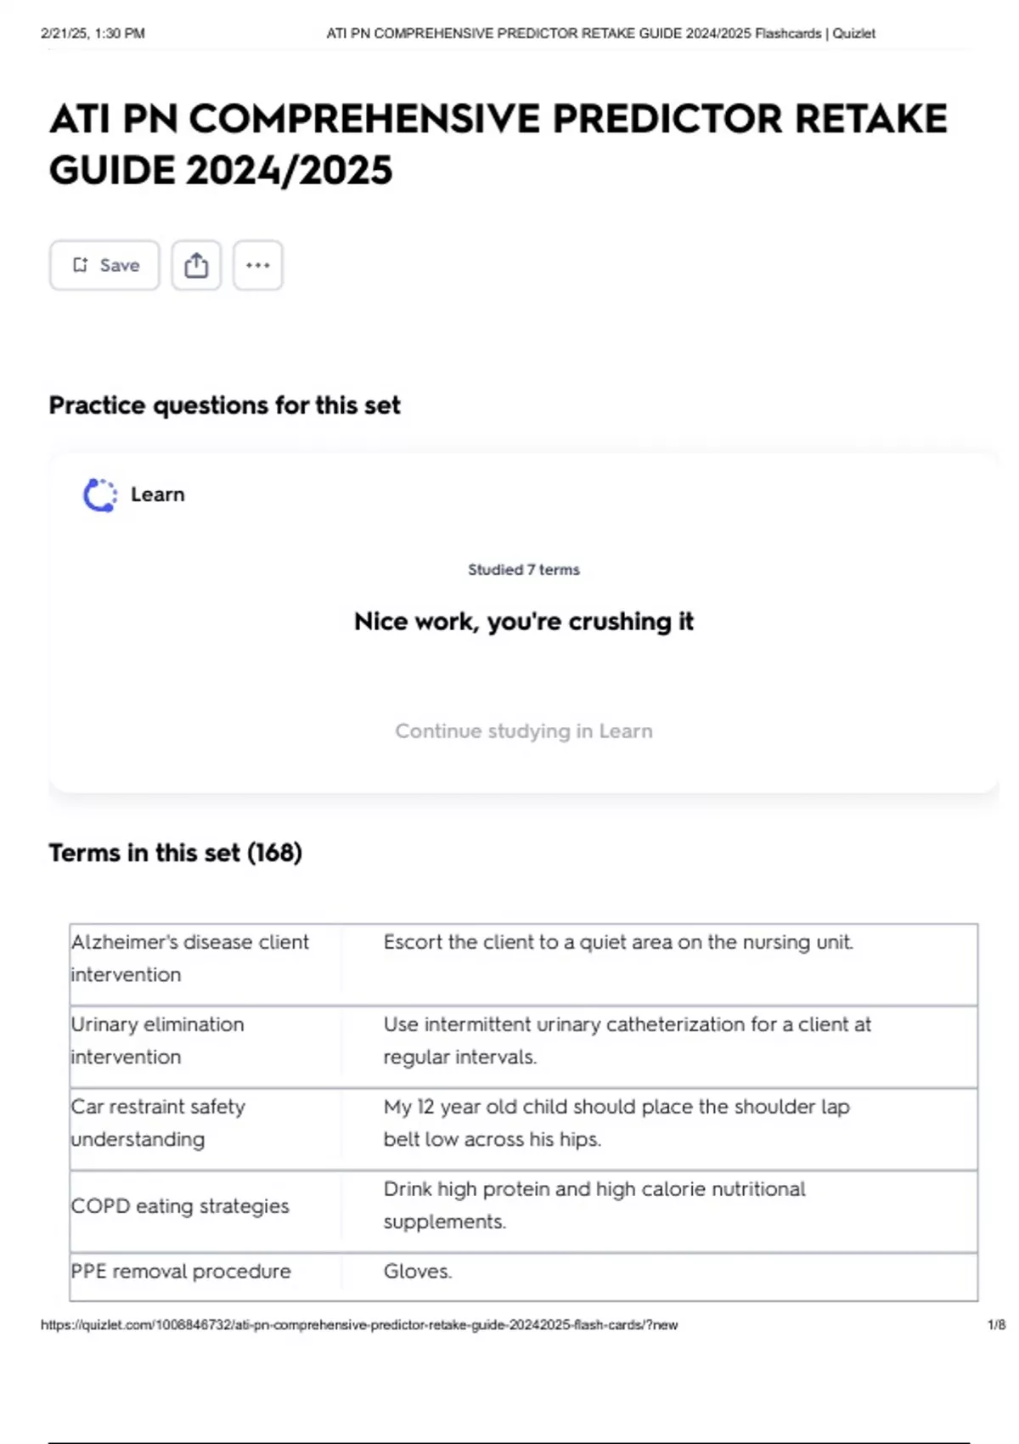This screenshot has width=1019, height=1444.
Task: Select the Learn study mode label
Action: 157,494
